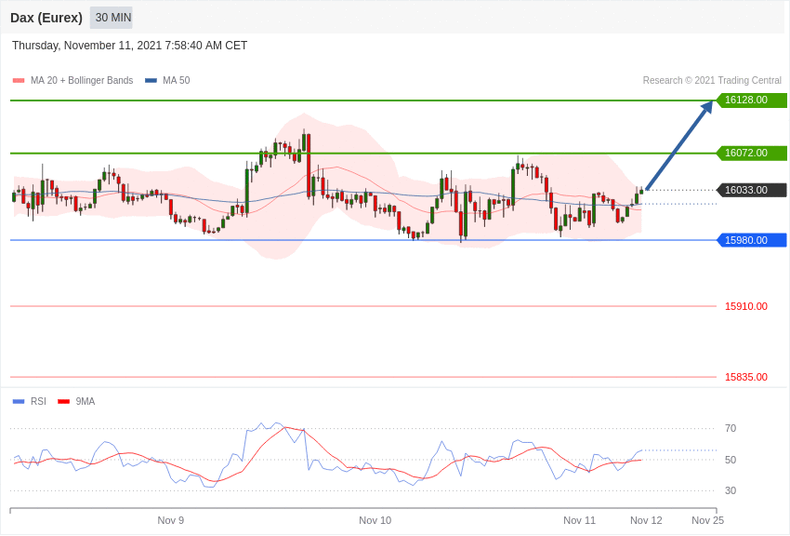Toggle MA 20 + Bollinger Bands legend swatch
Screen dimensions: 790x536
(x=19, y=80)
